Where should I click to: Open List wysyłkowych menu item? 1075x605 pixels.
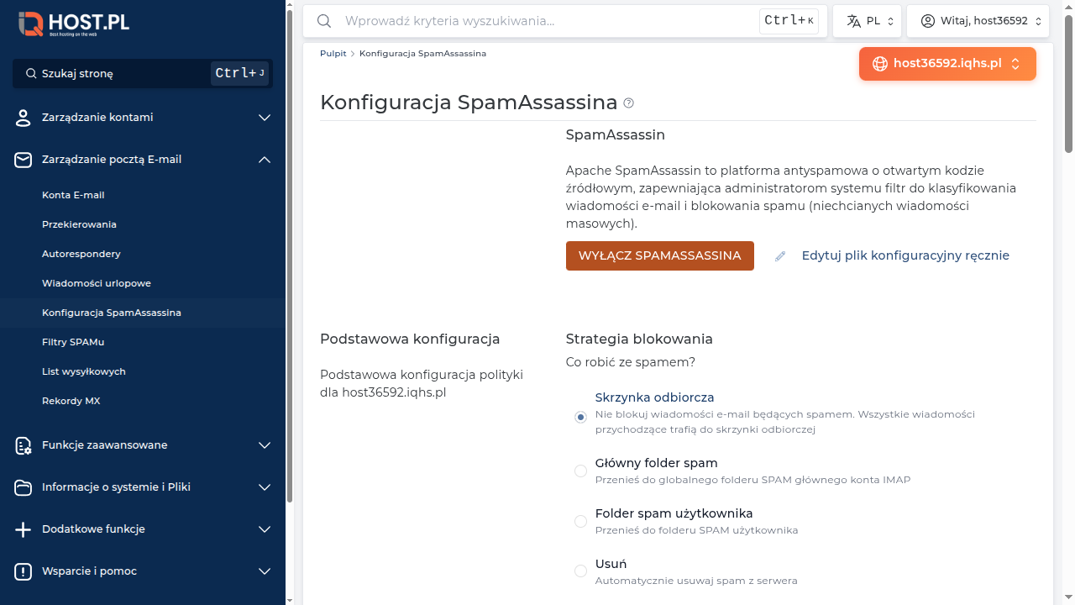click(x=143, y=371)
